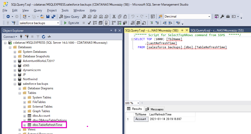Open the Activity Monitor from main toolbar
Image resolution: width=251 pixels, height=134 pixels.
pyautogui.click(x=153, y=16)
